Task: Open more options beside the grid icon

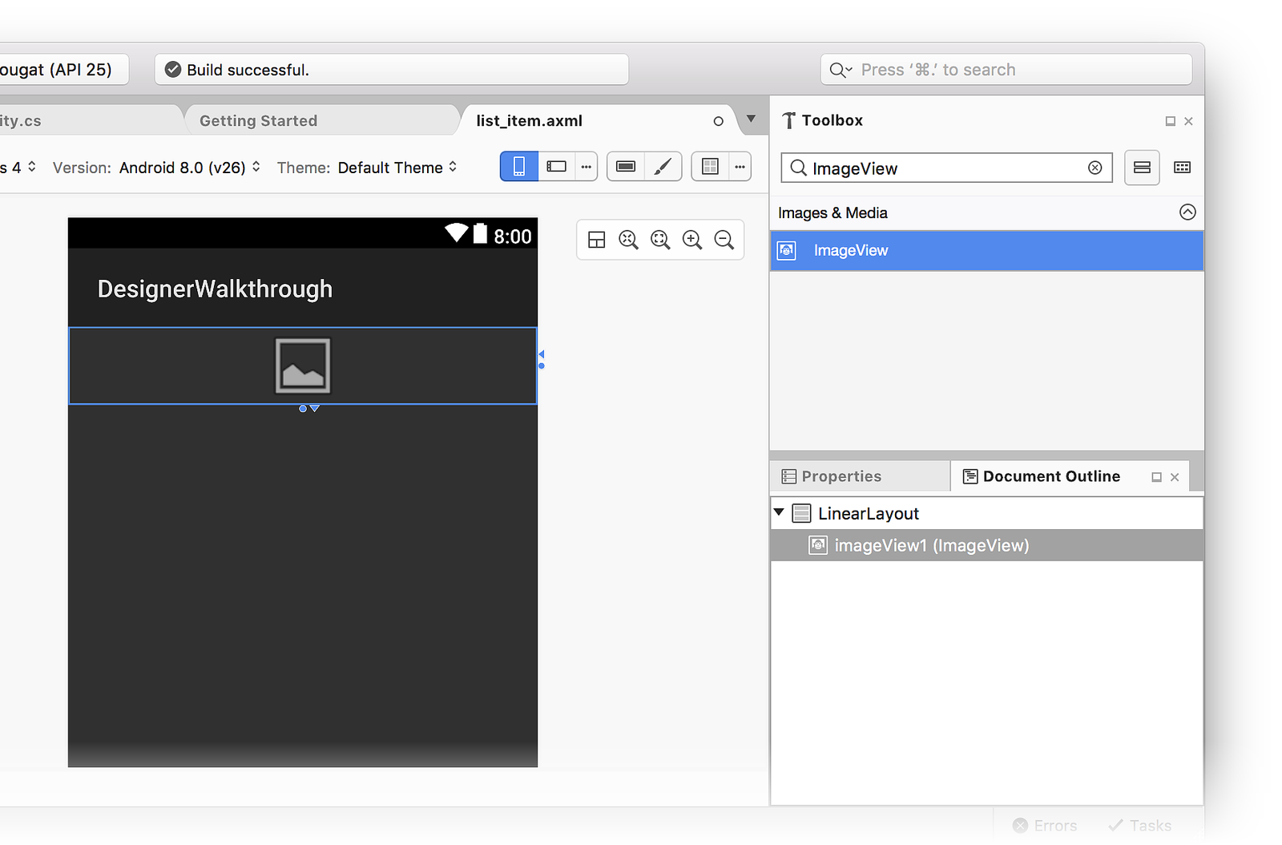Action: click(x=740, y=167)
